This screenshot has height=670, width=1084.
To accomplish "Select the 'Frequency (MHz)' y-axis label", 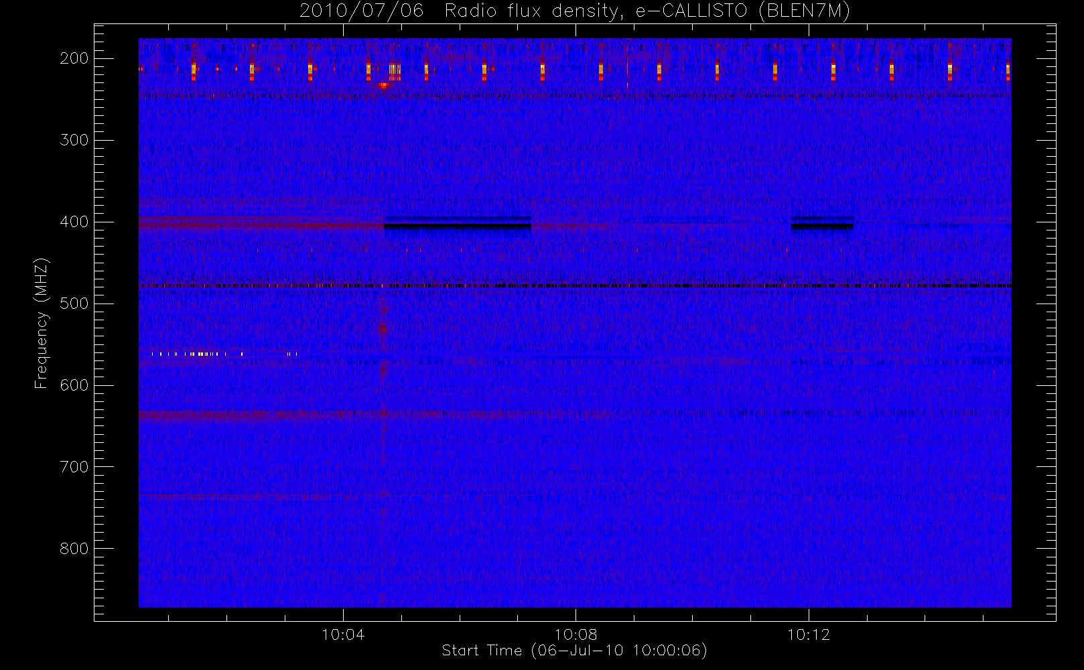I will [42, 323].
